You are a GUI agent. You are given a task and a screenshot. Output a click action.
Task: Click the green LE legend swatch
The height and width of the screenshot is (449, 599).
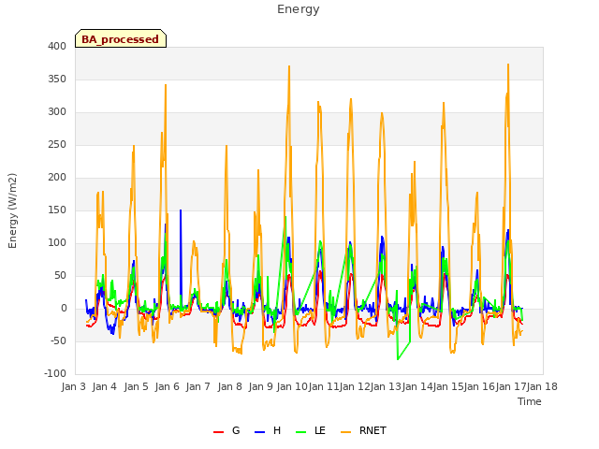pyautogui.click(x=301, y=432)
